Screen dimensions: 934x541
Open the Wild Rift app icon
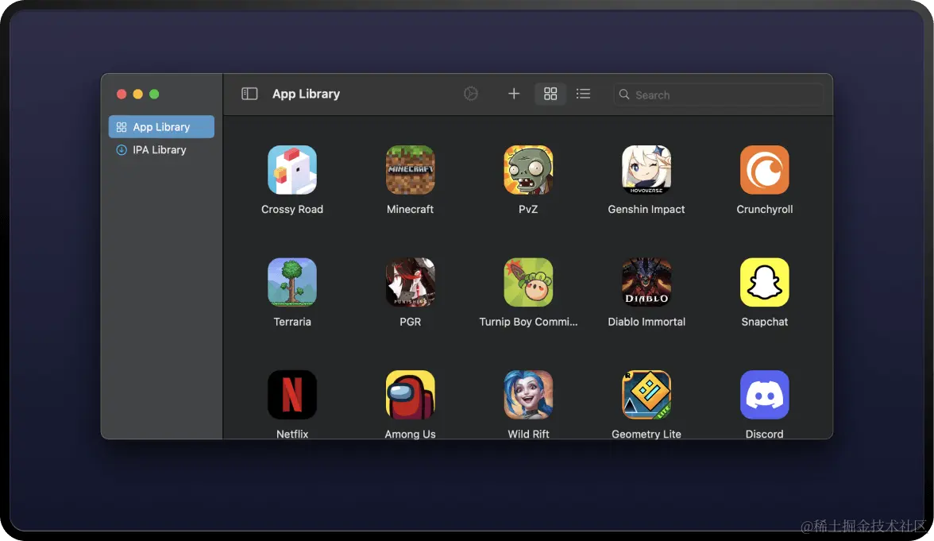pyautogui.click(x=528, y=394)
